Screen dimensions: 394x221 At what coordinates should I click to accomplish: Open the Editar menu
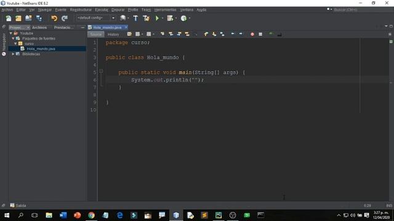coord(21,10)
